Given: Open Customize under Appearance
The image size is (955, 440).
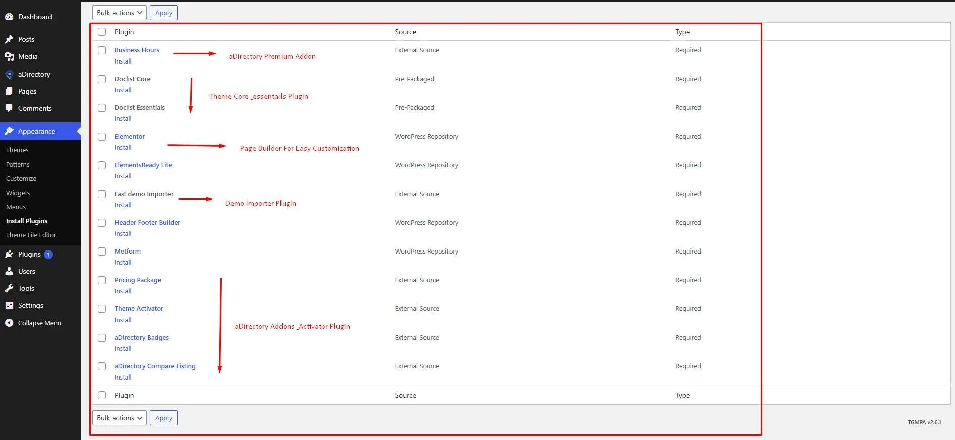Looking at the screenshot, I should (21, 178).
